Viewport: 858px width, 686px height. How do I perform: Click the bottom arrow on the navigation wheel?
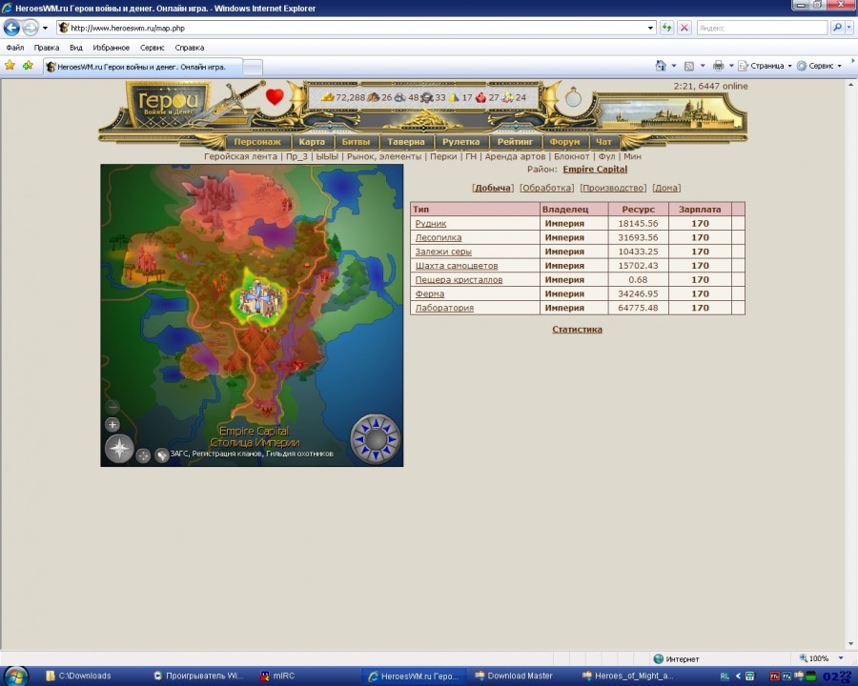pos(376,456)
